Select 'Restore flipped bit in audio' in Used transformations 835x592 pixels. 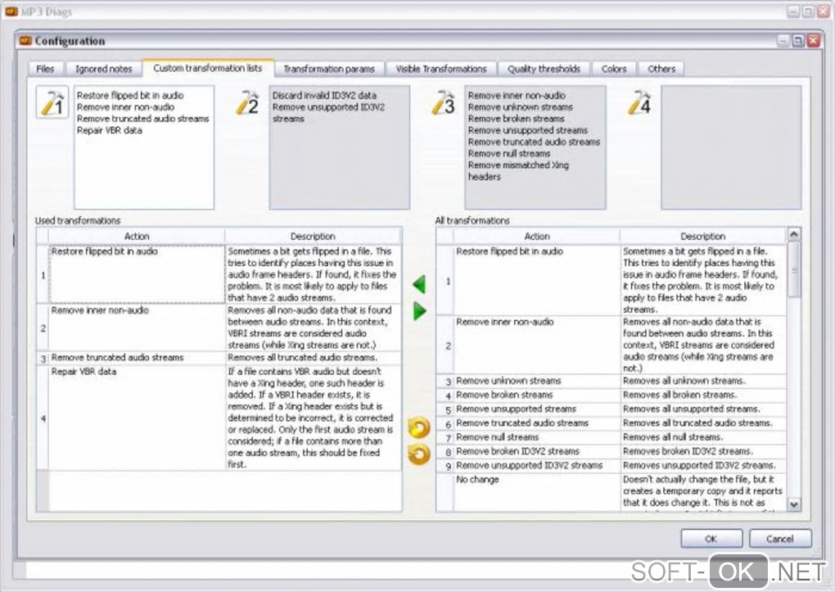tap(137, 274)
